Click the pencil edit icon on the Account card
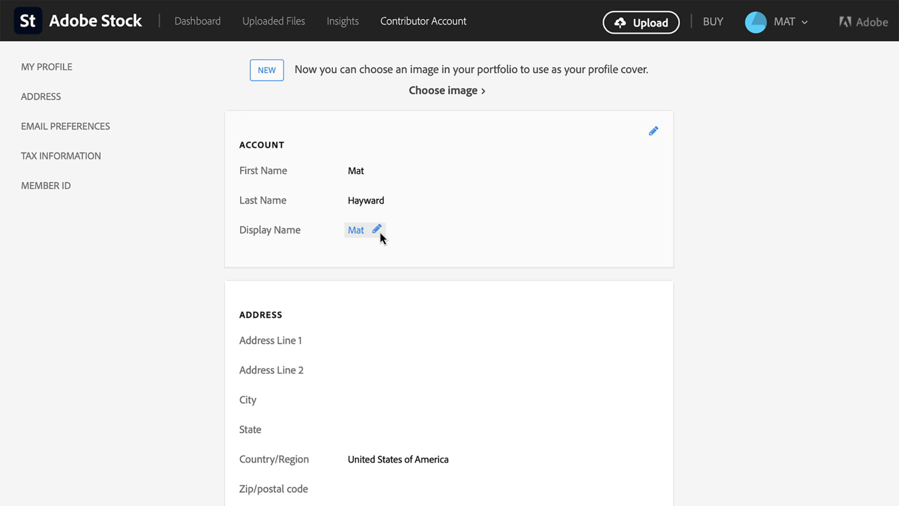This screenshot has height=506, width=899. point(654,131)
